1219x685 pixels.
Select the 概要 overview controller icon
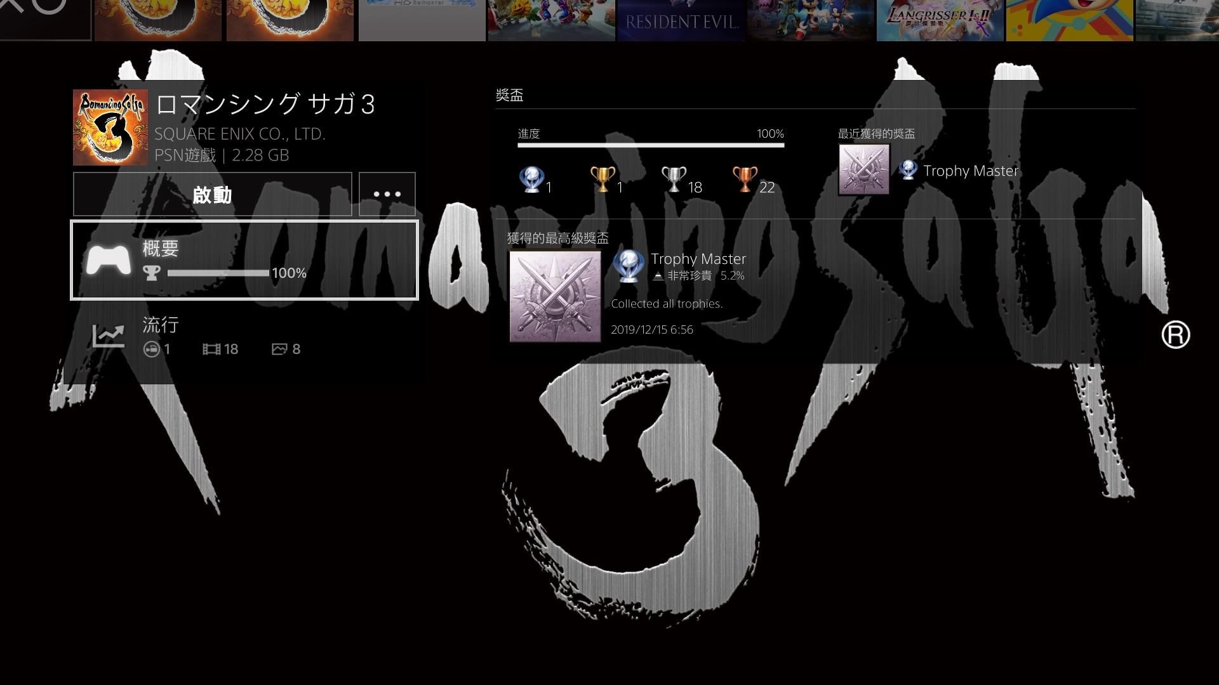click(x=108, y=260)
